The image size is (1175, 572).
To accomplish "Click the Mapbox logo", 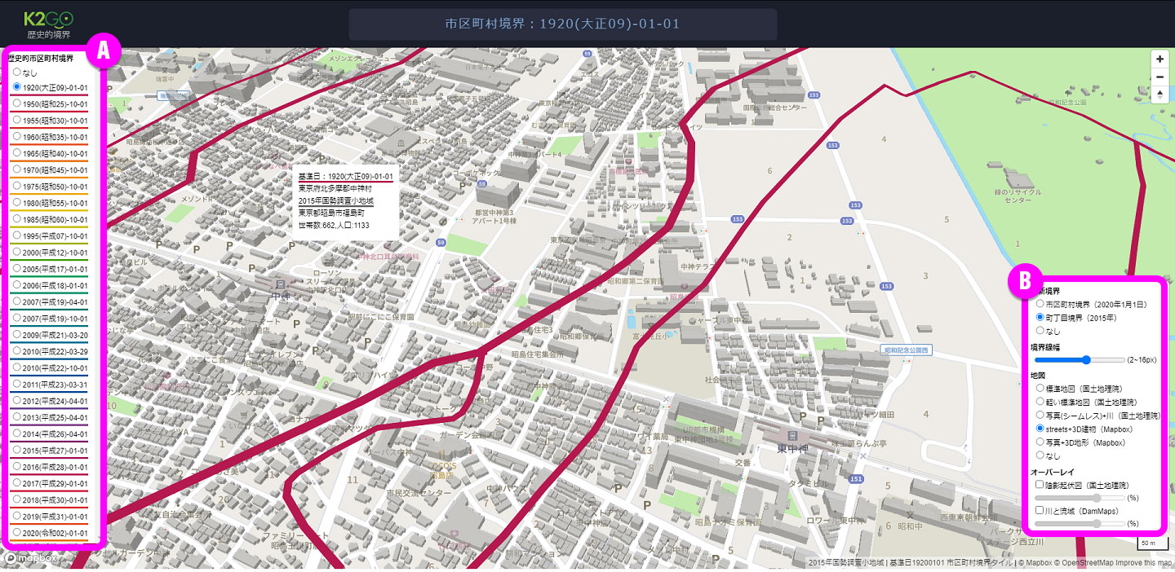I will click(x=30, y=559).
